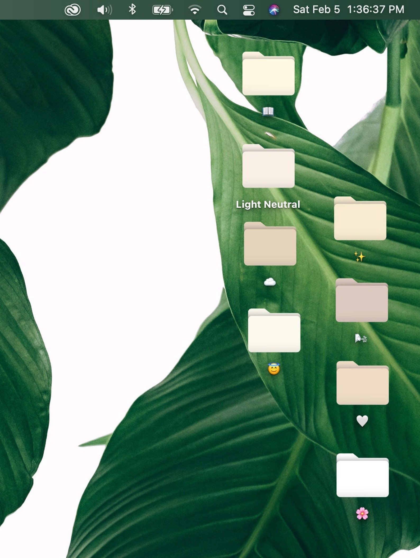Select the folder labeled with cloud emoji

point(270,244)
